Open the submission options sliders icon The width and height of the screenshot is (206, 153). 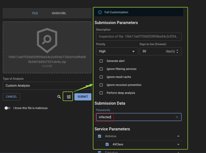click(69, 97)
